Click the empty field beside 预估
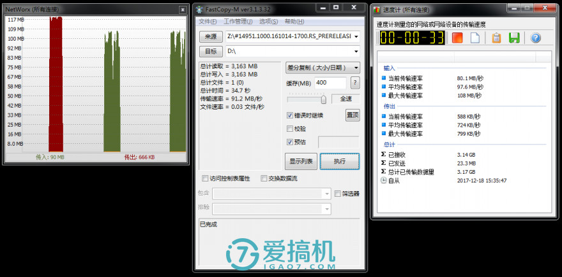This screenshot has width=562, height=277. [338, 142]
